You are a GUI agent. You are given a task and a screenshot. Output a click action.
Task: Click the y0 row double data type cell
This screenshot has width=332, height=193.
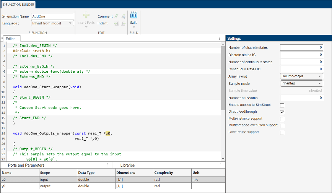click(x=96, y=186)
